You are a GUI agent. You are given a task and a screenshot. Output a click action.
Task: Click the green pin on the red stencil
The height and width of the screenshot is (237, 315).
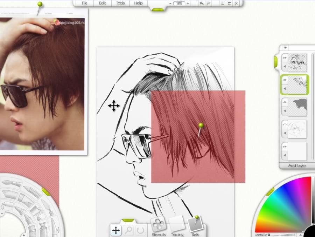point(201,126)
